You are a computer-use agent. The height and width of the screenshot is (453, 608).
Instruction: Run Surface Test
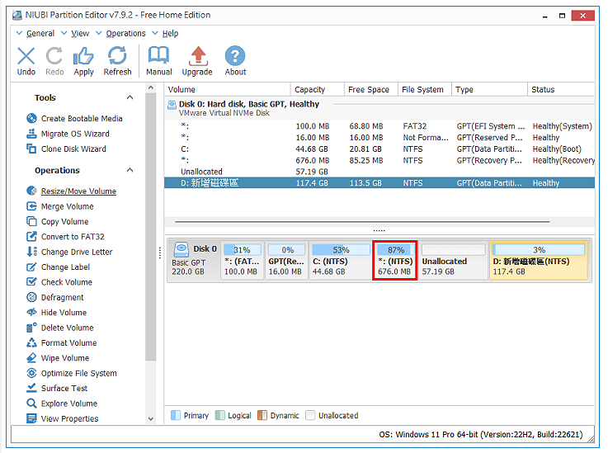click(57, 388)
